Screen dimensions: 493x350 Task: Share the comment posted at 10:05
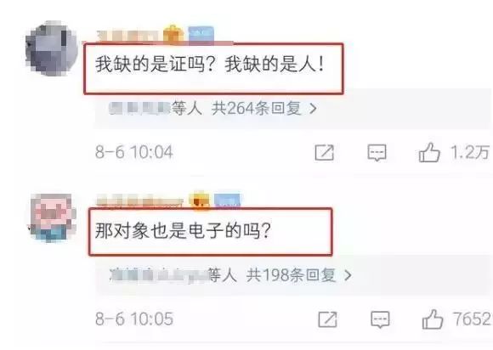(327, 319)
